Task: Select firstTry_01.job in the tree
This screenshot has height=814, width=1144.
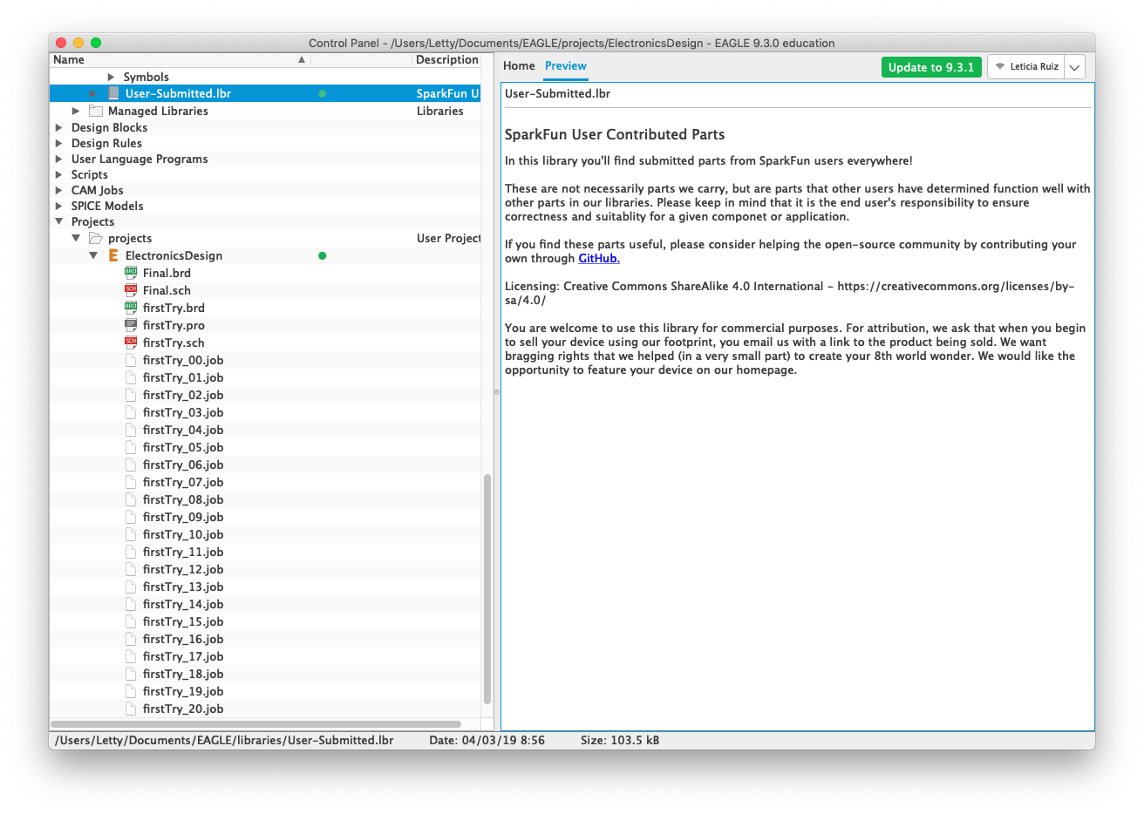Action: (183, 377)
